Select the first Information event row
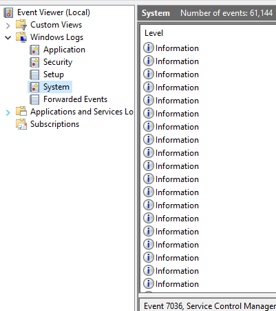Viewport: 276px width, 311px height. pos(208,48)
